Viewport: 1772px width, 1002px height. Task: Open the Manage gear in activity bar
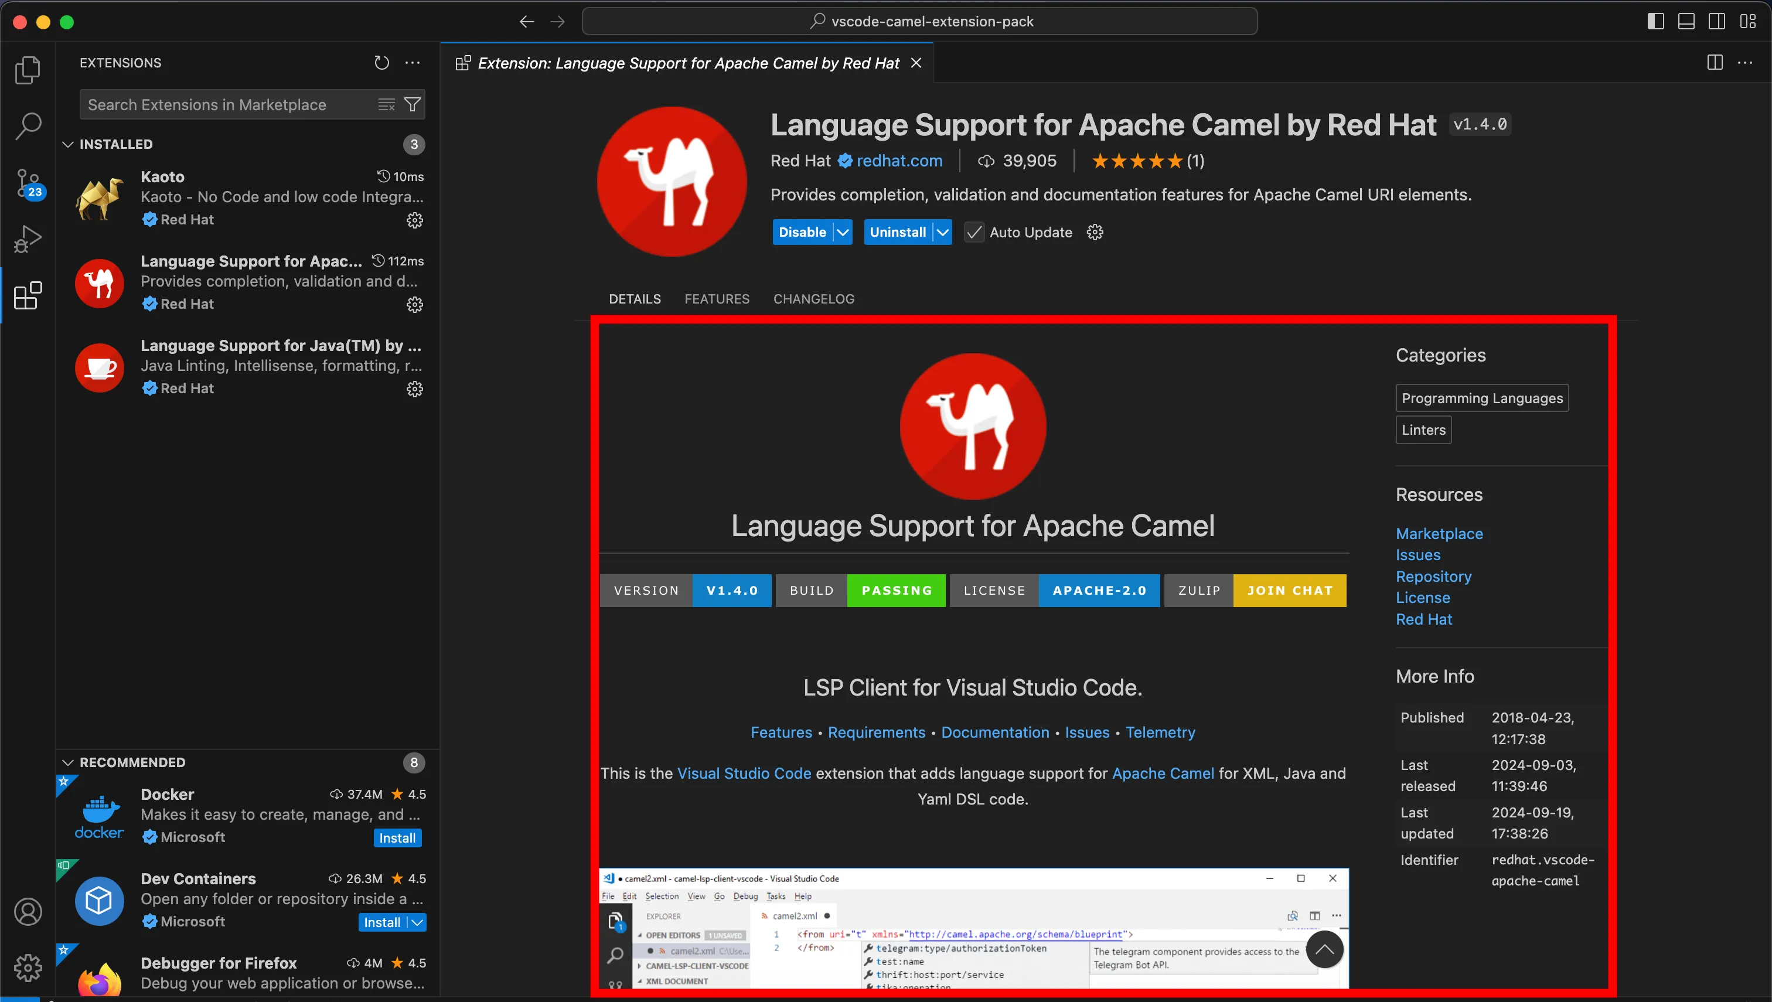click(28, 967)
